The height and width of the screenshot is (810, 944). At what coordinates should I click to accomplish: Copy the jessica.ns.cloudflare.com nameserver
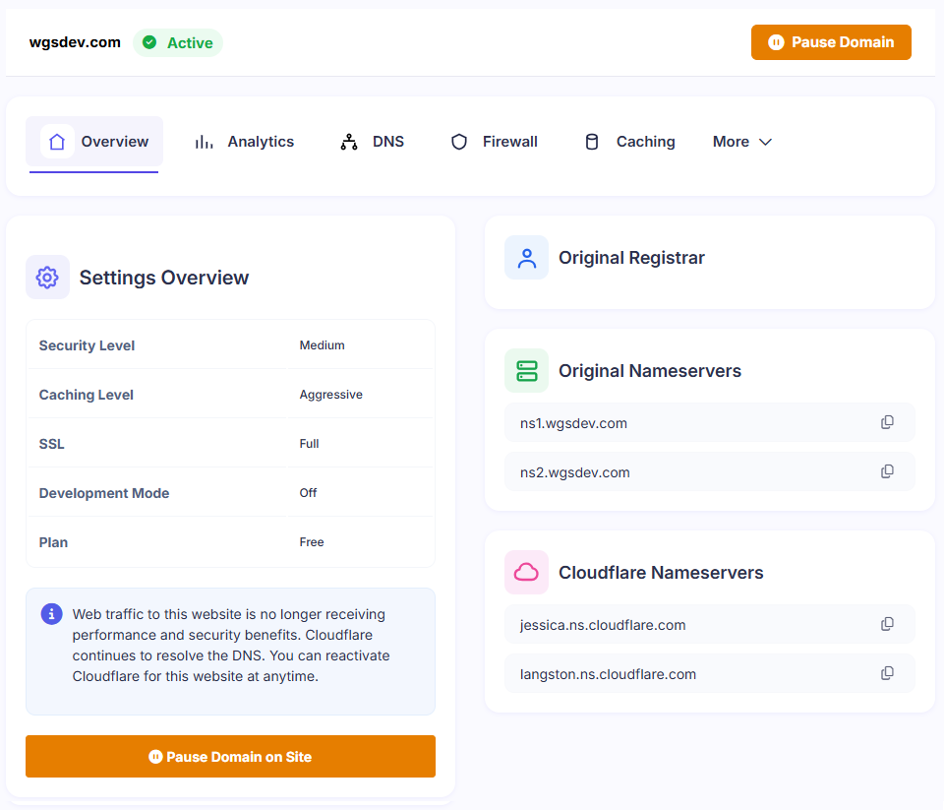coord(887,624)
